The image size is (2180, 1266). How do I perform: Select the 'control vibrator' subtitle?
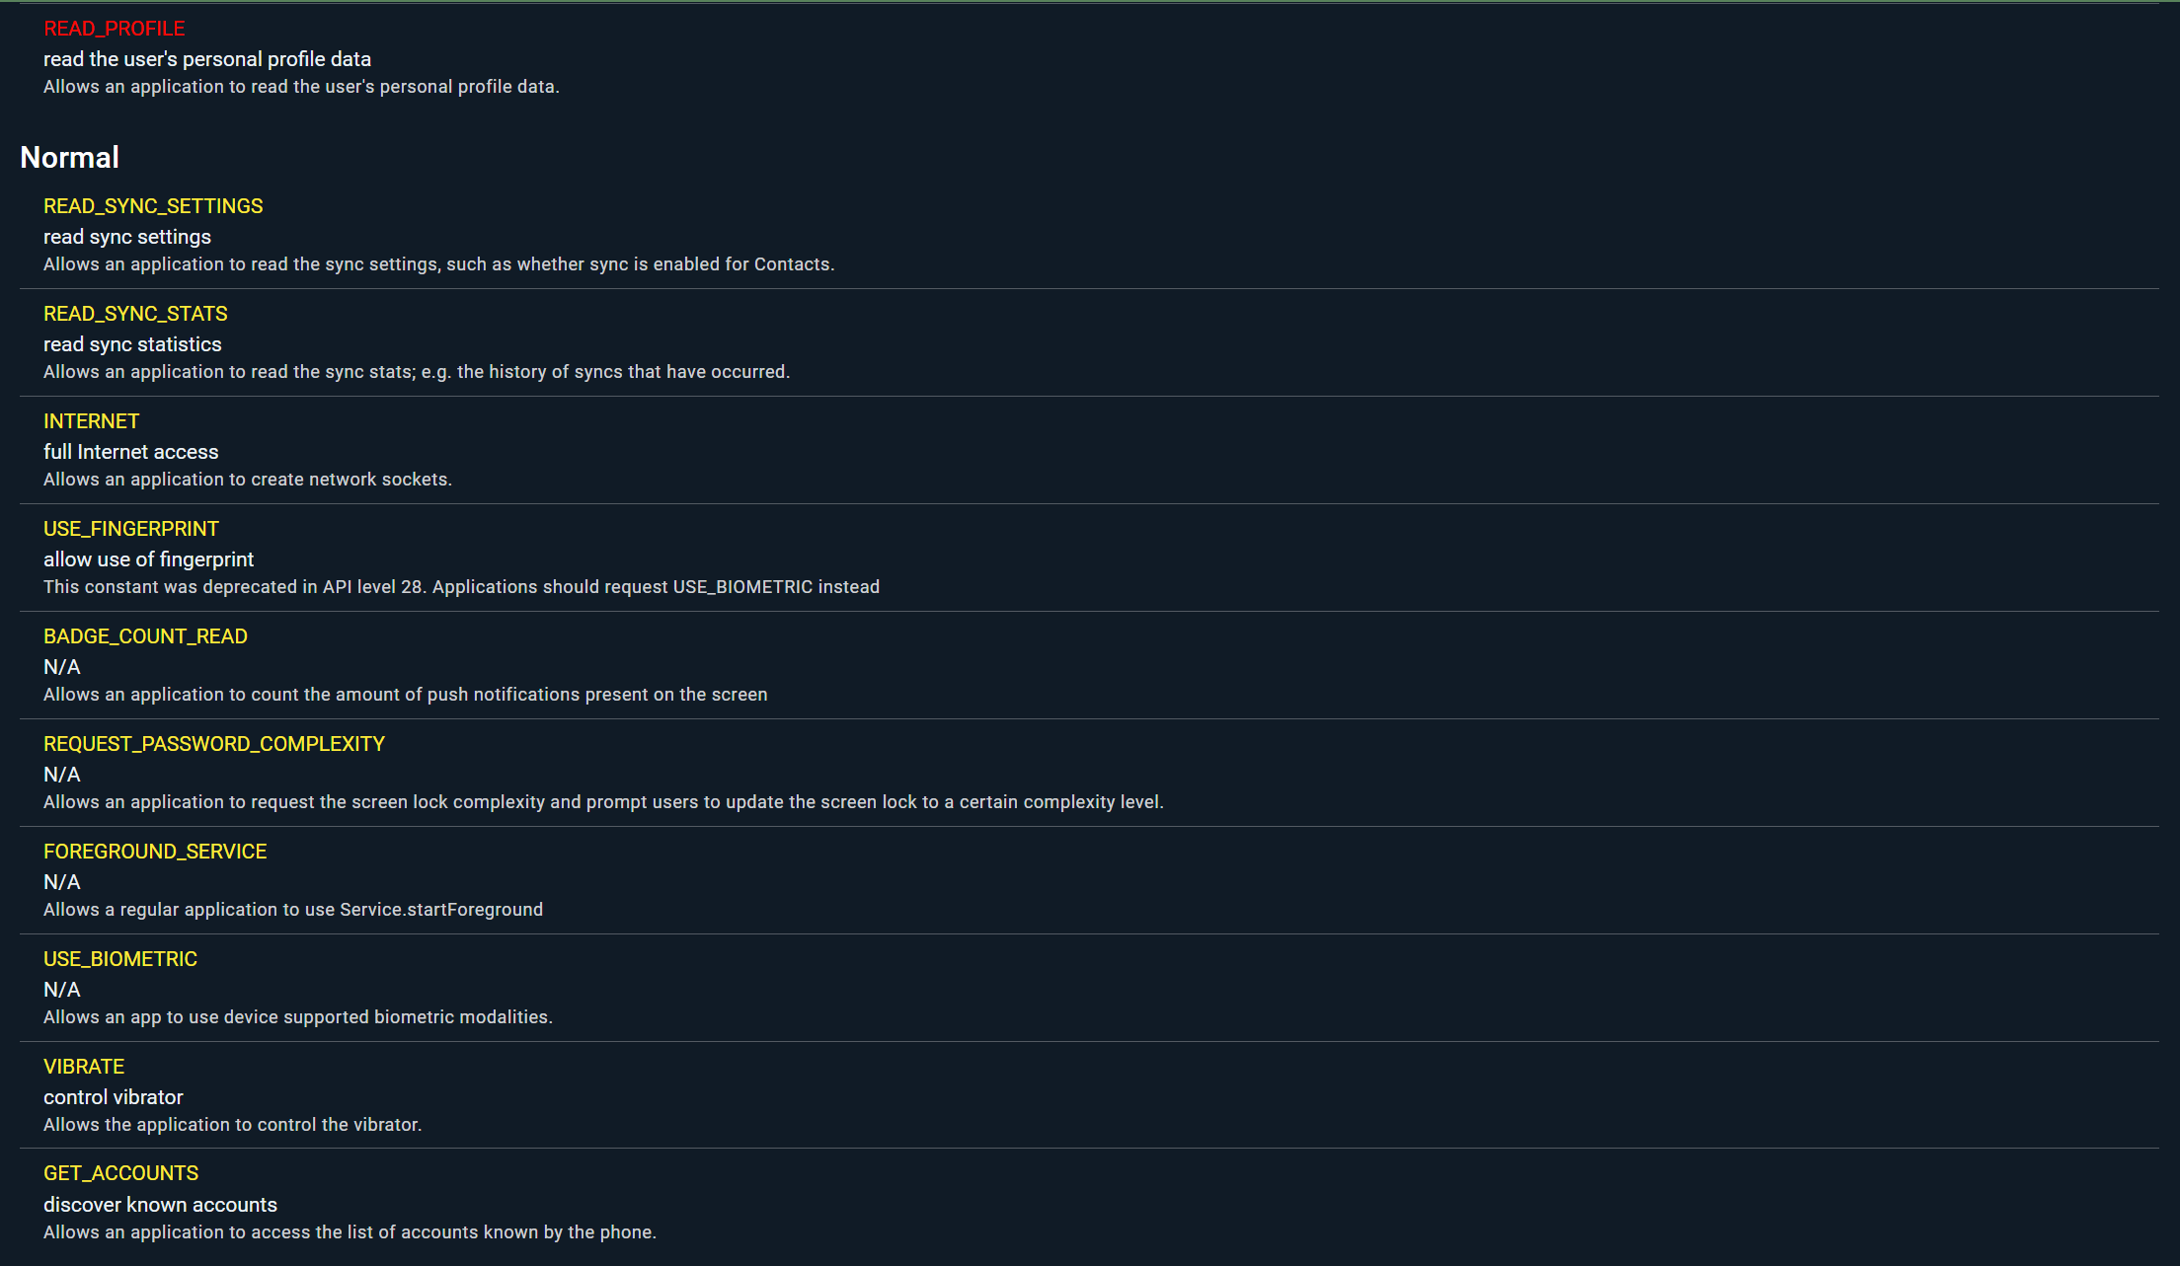coord(114,1097)
